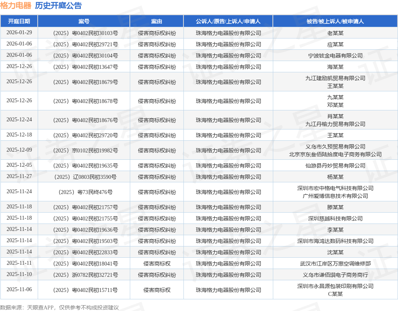Viewport: 398px width, 311px height.
Task: Click defendant 深圳市永昌源包装印刷有限公司
Action: (x=335, y=287)
